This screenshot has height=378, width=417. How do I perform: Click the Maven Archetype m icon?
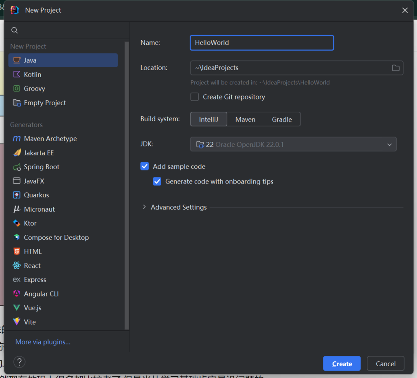tap(17, 139)
